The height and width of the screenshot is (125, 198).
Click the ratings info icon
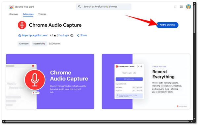[x=72, y=36]
